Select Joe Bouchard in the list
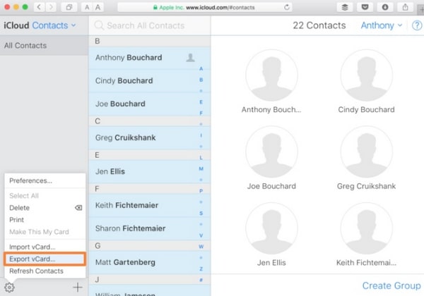Viewport: 424px width, 296px height. pos(150,104)
